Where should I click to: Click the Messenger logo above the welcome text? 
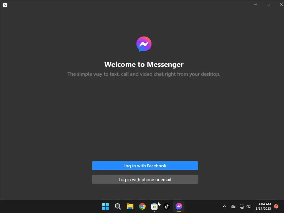(x=144, y=44)
